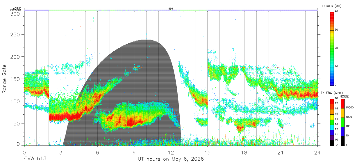Click the "200" range gate tick label
This screenshot has width=357, height=165.
point(15,57)
